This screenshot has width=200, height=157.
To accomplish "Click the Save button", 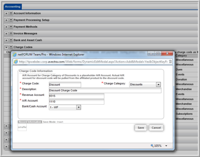I will pos(141,128).
